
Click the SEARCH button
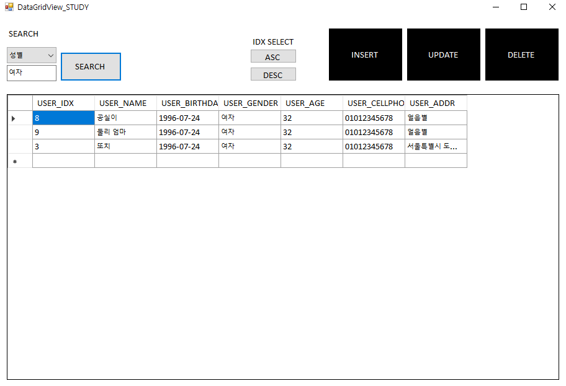tap(91, 67)
